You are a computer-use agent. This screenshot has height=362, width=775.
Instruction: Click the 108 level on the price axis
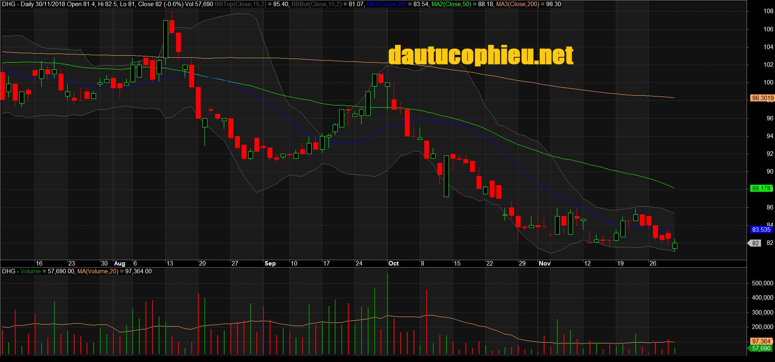tap(768, 11)
